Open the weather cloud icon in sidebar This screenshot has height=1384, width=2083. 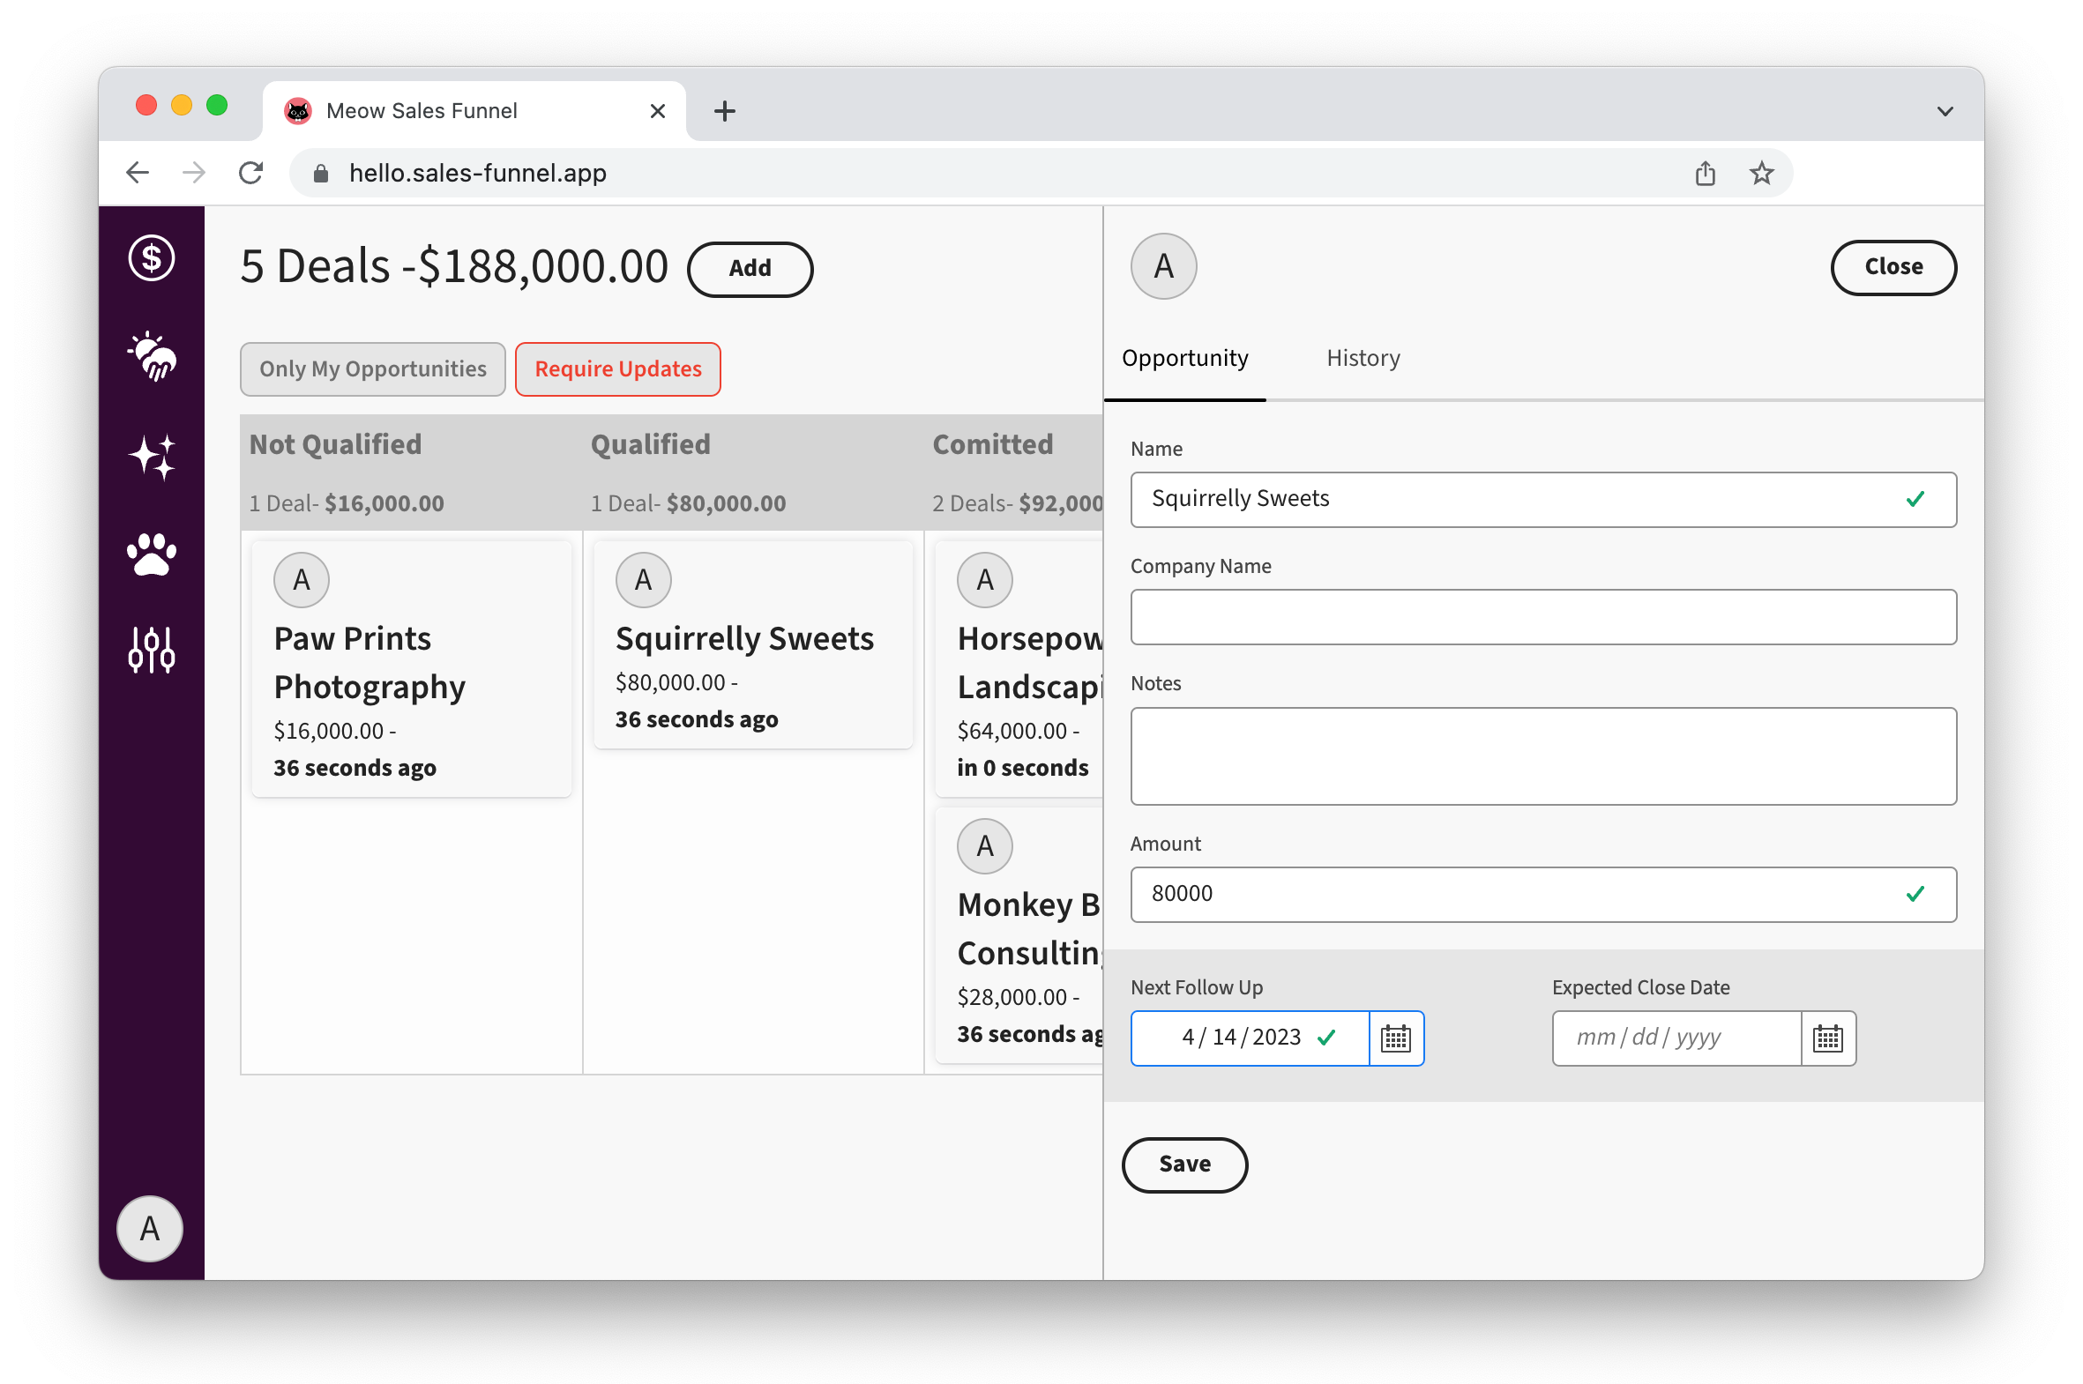pyautogui.click(x=151, y=357)
